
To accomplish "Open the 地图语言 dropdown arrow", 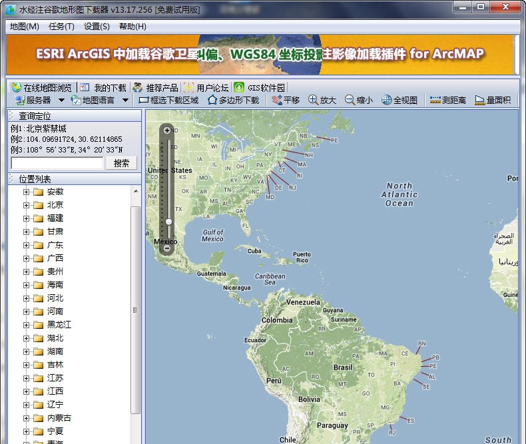I will [x=125, y=100].
